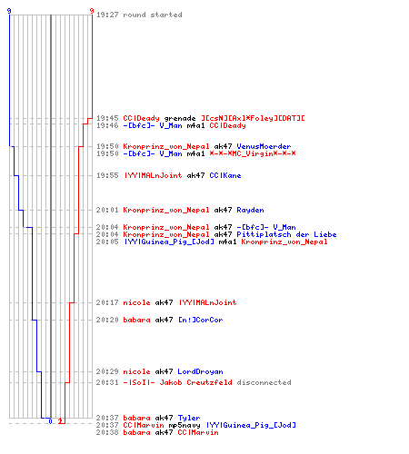Click |YY|Guinea_Pig_[Jod] at 20:05

point(169,242)
